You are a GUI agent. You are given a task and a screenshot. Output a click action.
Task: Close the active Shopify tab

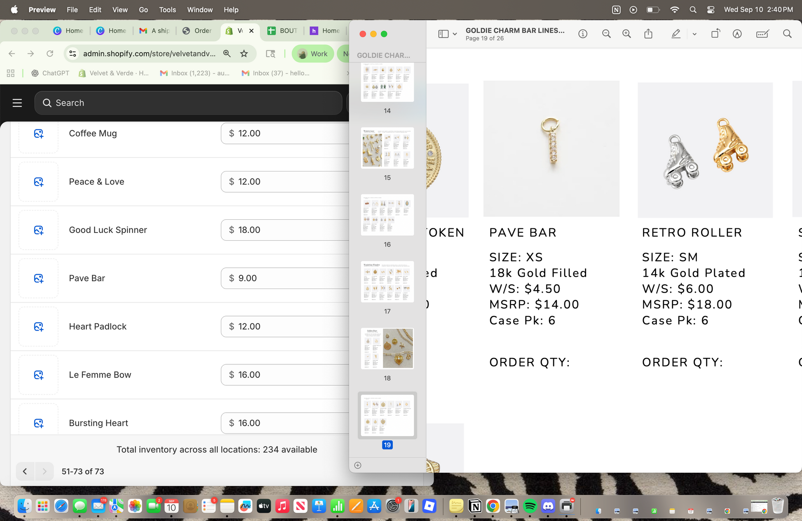251,31
